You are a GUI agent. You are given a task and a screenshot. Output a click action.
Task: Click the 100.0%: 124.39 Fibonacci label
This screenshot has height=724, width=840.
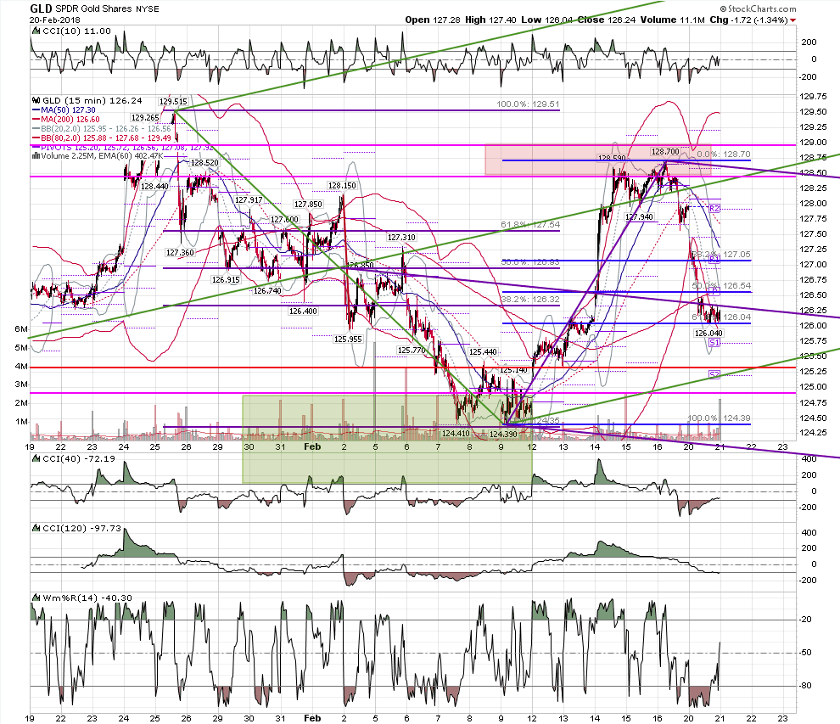719,418
